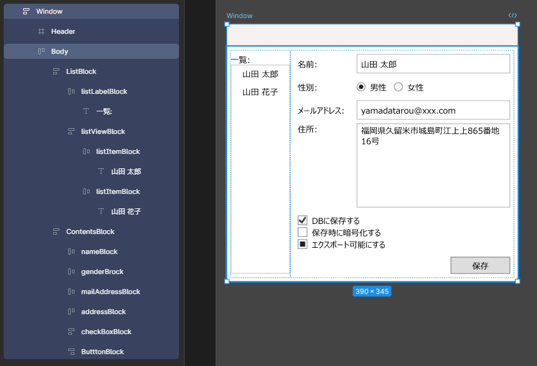537x366 pixels.
Task: Select the 女性 radio button
Action: (398, 87)
